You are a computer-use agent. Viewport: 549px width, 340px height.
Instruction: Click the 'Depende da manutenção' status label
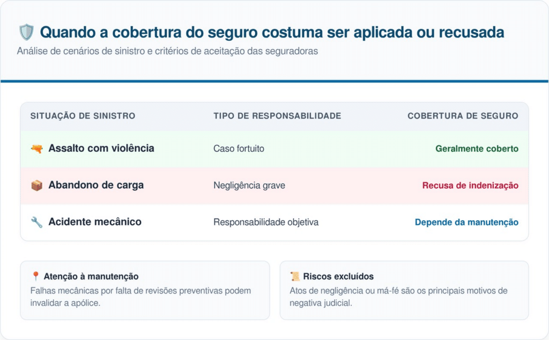pyautogui.click(x=466, y=222)
